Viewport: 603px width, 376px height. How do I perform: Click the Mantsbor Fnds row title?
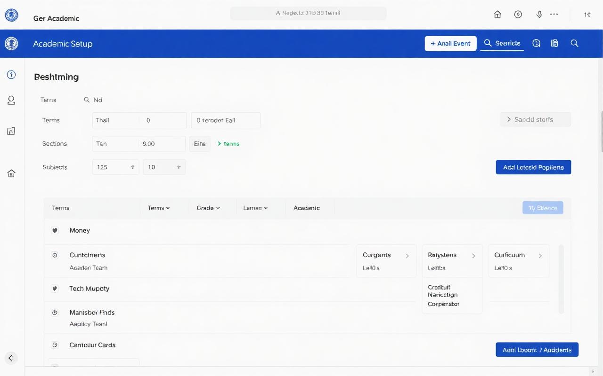pos(92,313)
